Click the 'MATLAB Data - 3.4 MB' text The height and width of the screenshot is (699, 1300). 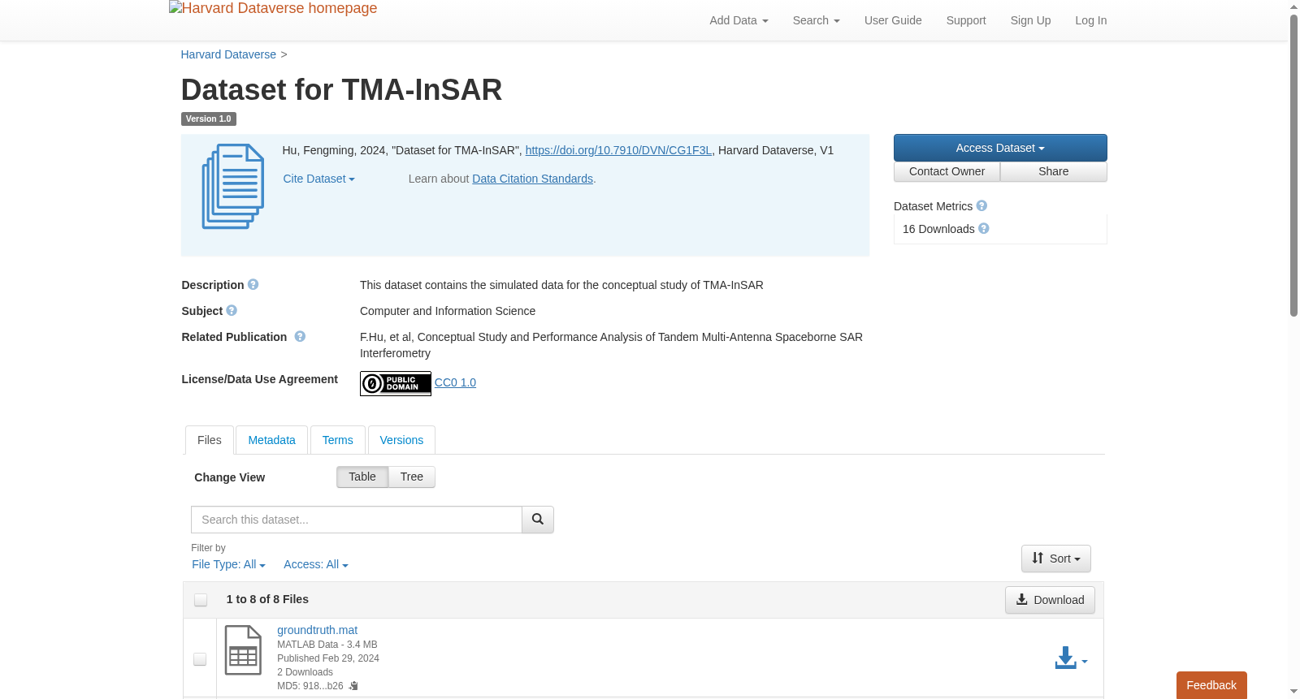pyautogui.click(x=327, y=645)
